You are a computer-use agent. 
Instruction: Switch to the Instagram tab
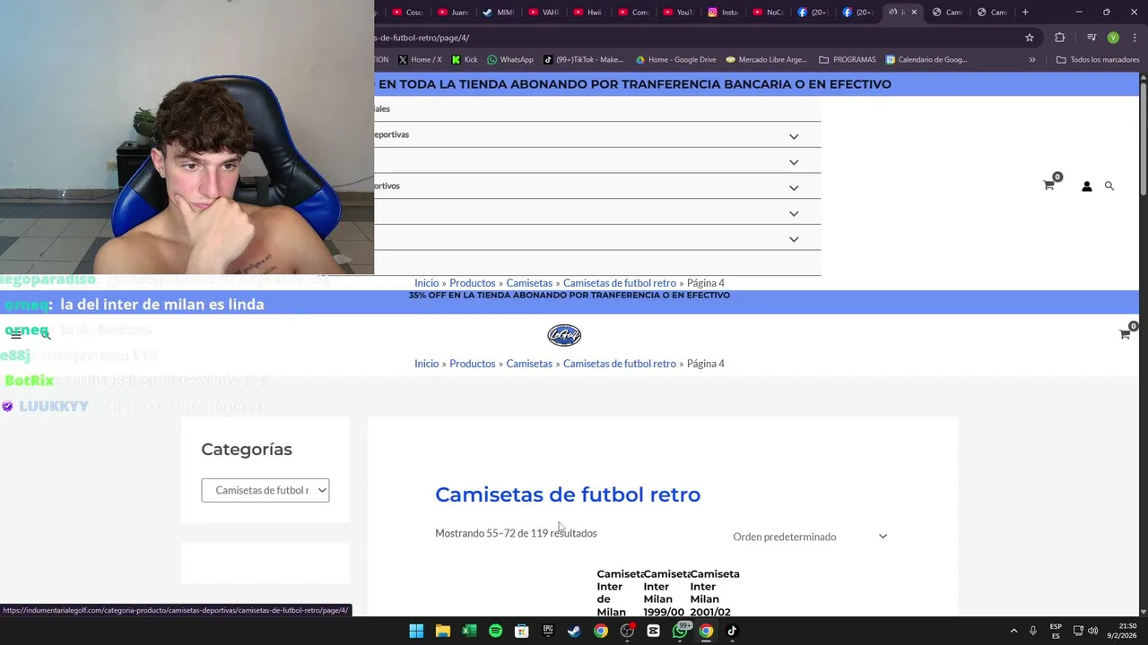[723, 12]
